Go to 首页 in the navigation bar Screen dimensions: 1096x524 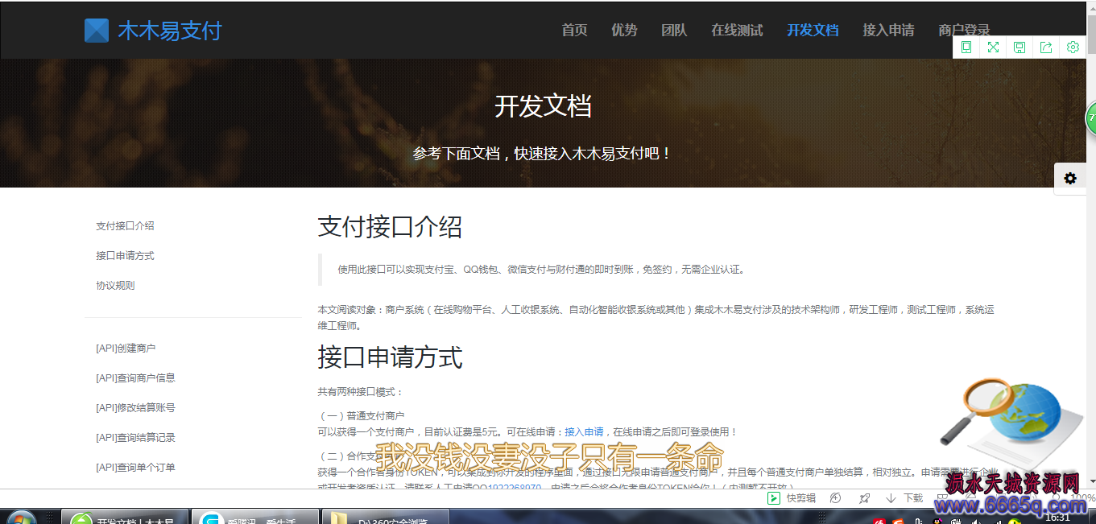[x=574, y=31]
